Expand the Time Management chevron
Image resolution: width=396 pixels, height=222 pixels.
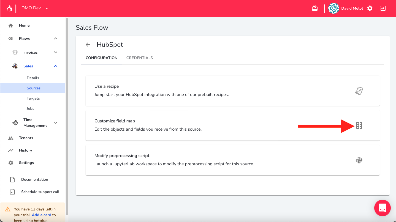(56, 123)
